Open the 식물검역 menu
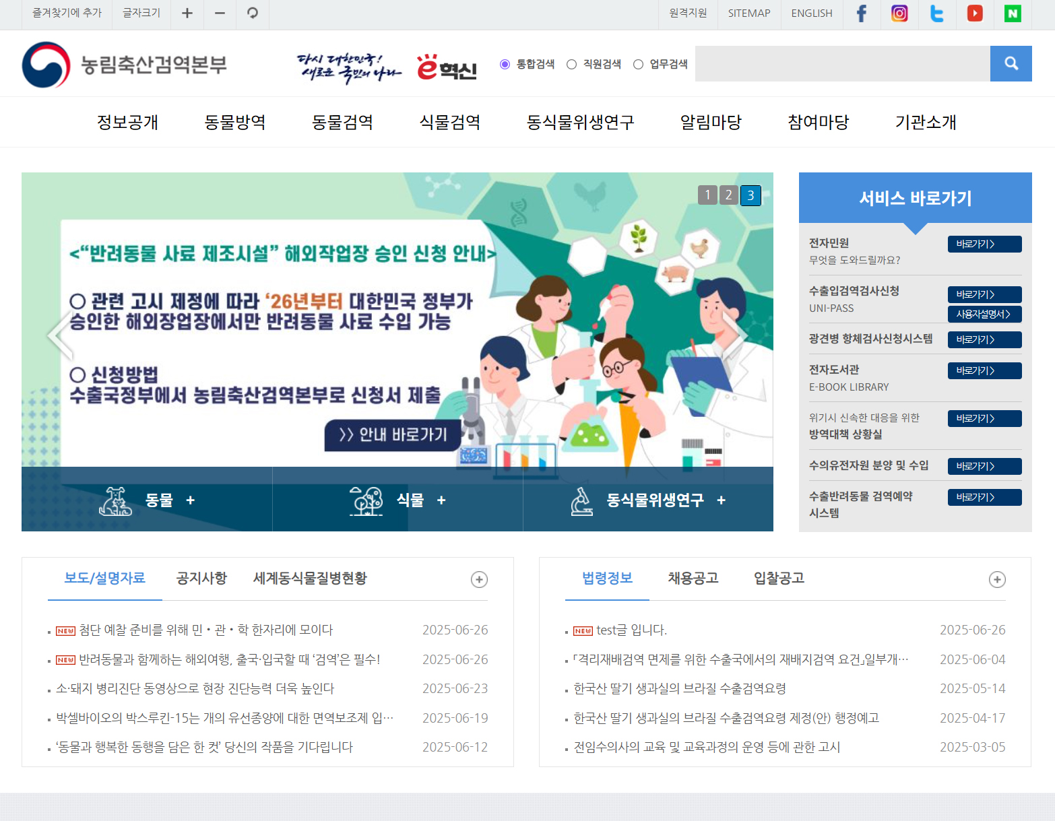The height and width of the screenshot is (821, 1055). point(449,123)
